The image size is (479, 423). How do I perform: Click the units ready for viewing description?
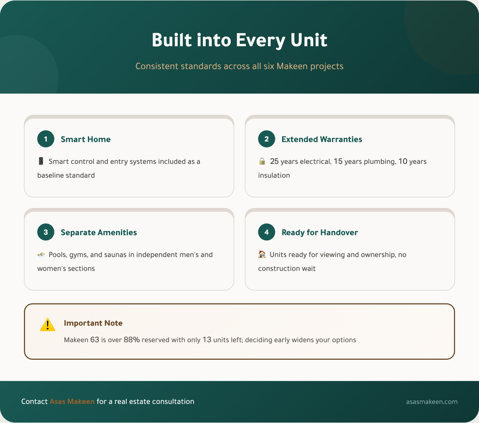pyautogui.click(x=332, y=262)
